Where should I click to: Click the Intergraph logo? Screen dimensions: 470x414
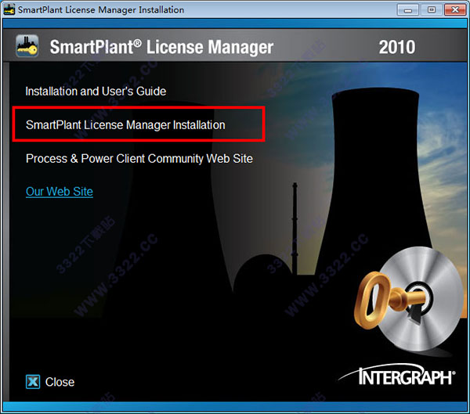click(x=397, y=375)
